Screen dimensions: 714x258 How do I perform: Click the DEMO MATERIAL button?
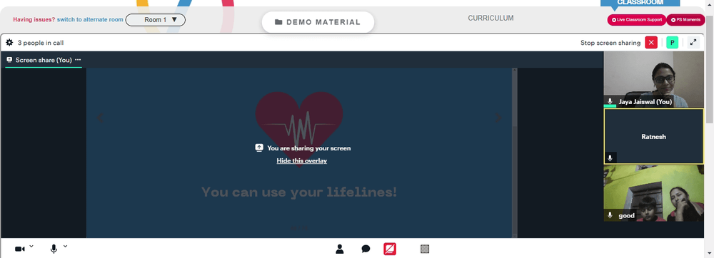click(318, 22)
